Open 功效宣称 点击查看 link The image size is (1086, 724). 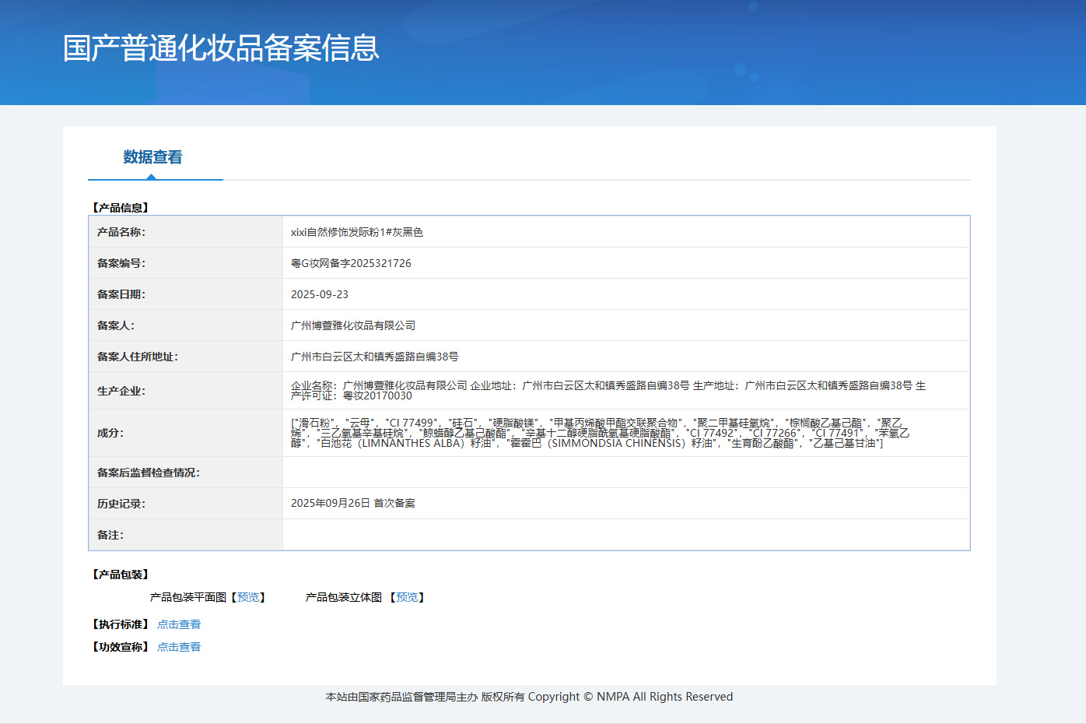click(179, 647)
